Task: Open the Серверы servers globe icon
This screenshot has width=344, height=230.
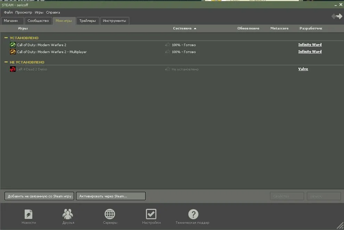Action: pos(110,214)
